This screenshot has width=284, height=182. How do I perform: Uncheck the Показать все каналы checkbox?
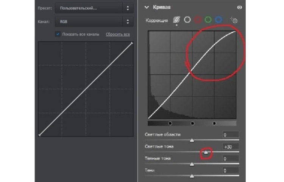58,34
